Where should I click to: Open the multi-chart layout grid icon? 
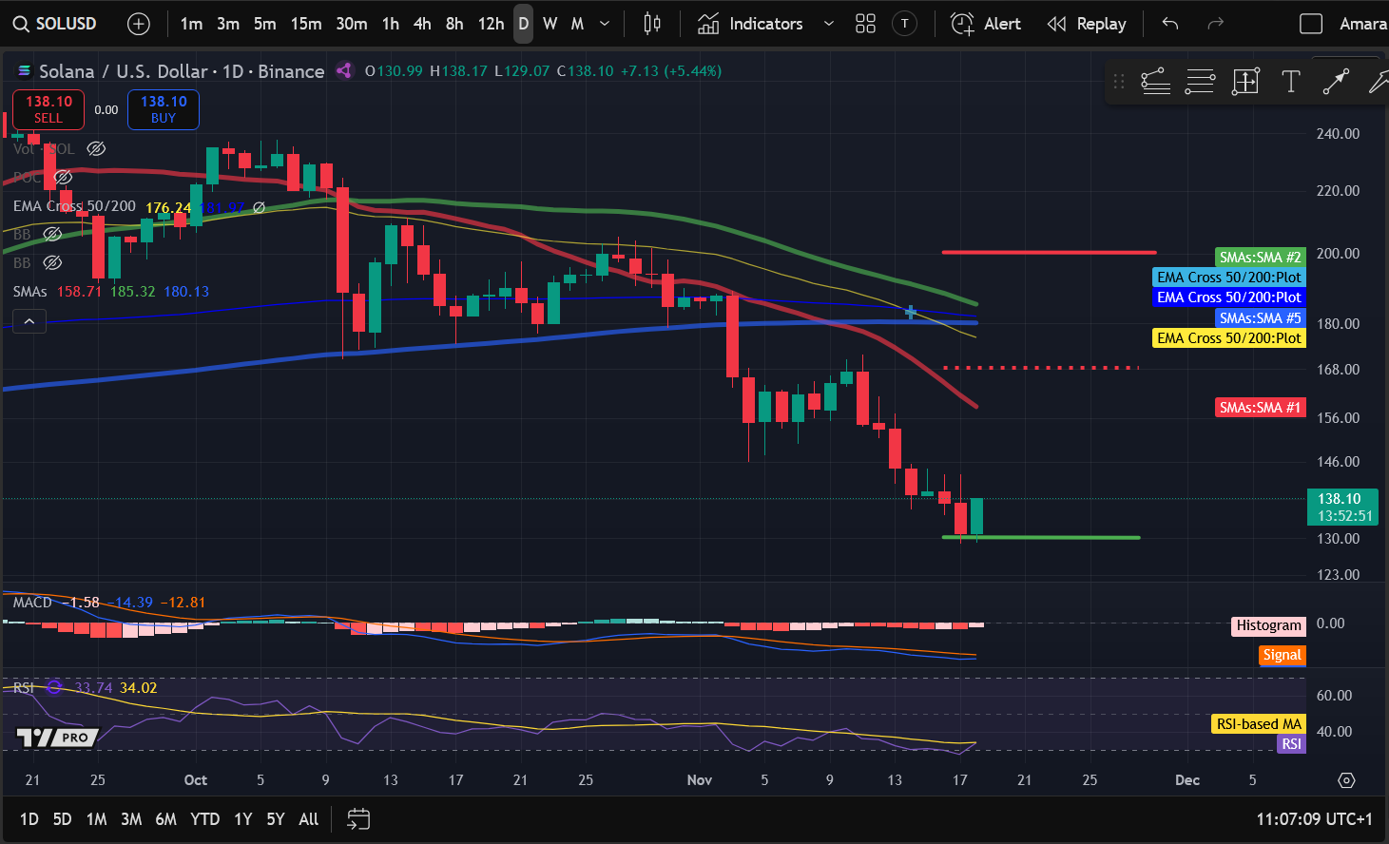[865, 23]
